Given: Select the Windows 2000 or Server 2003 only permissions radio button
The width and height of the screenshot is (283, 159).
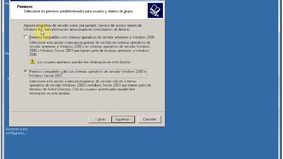Looking at the screenshot, I should pos(26,72).
